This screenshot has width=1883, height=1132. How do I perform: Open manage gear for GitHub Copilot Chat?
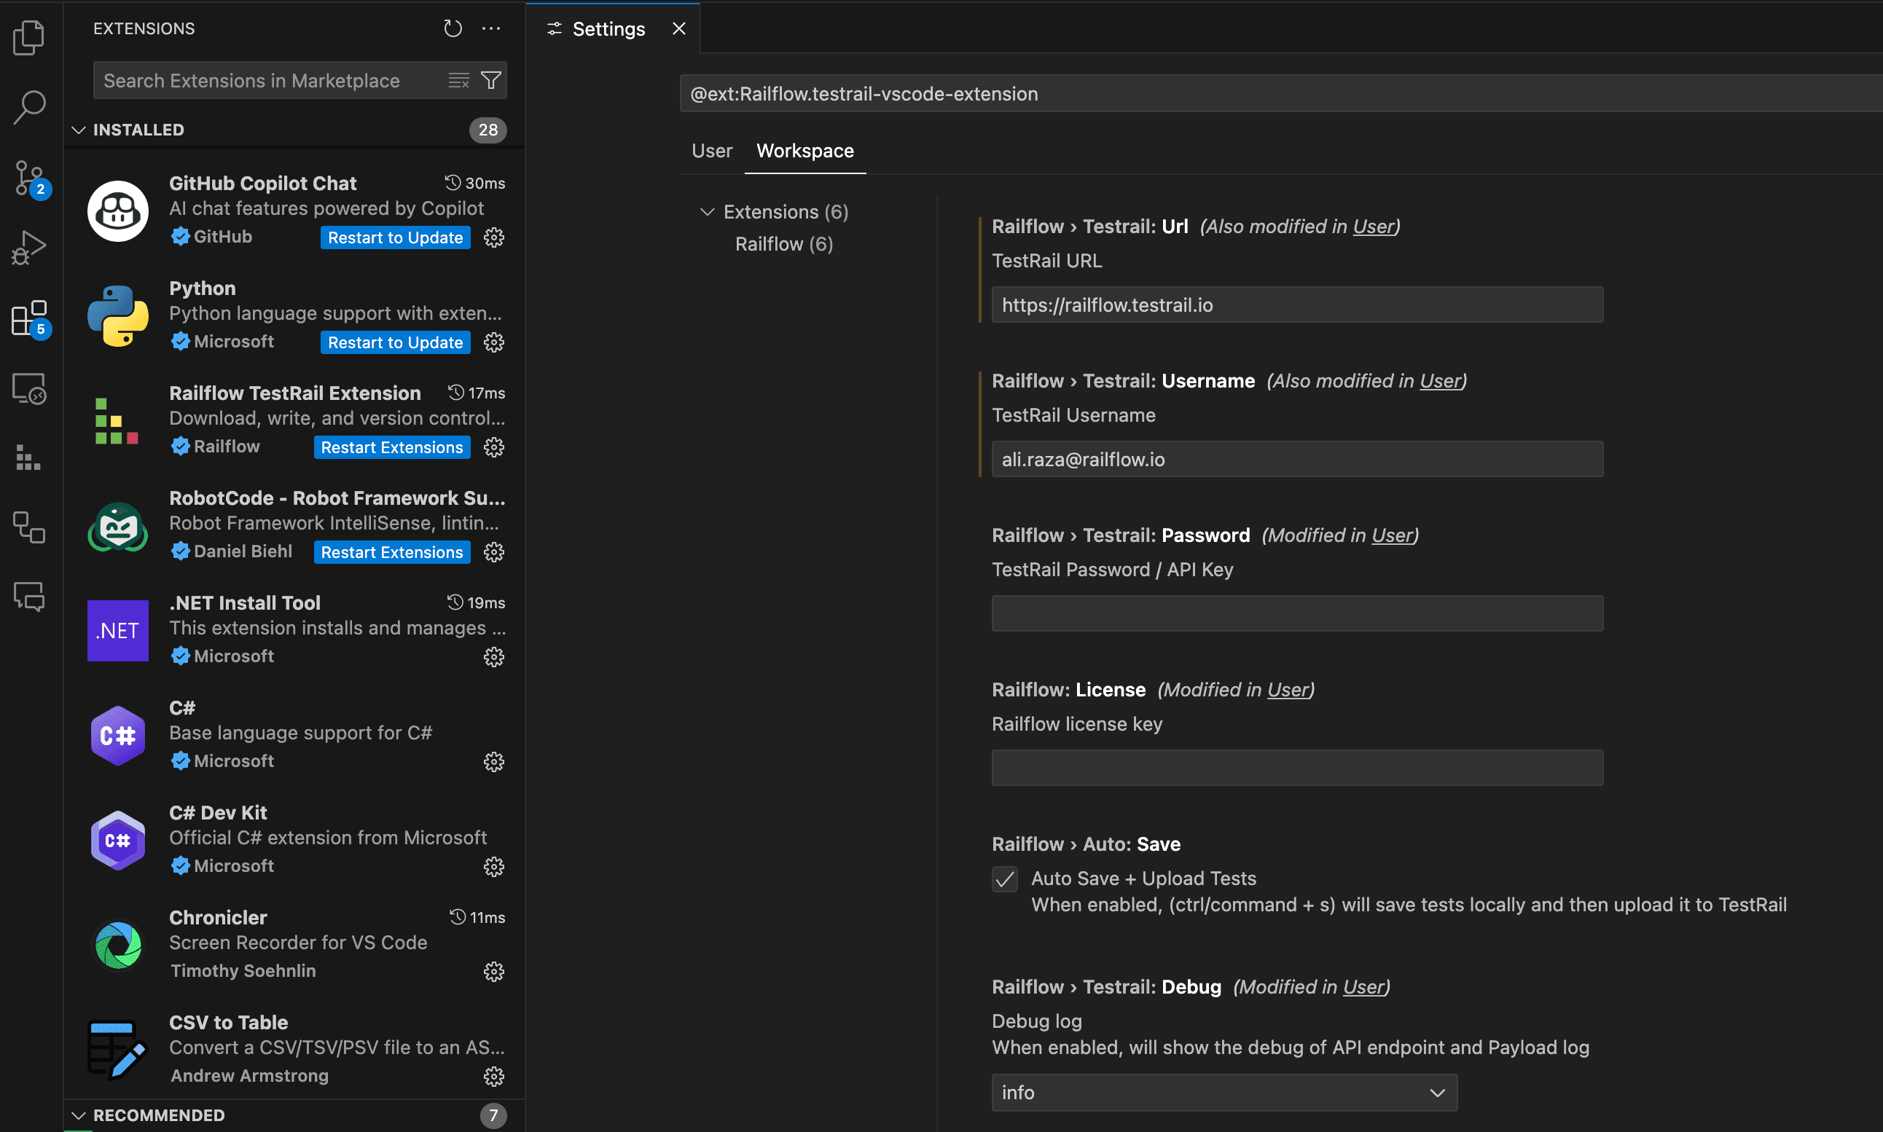pyautogui.click(x=493, y=237)
